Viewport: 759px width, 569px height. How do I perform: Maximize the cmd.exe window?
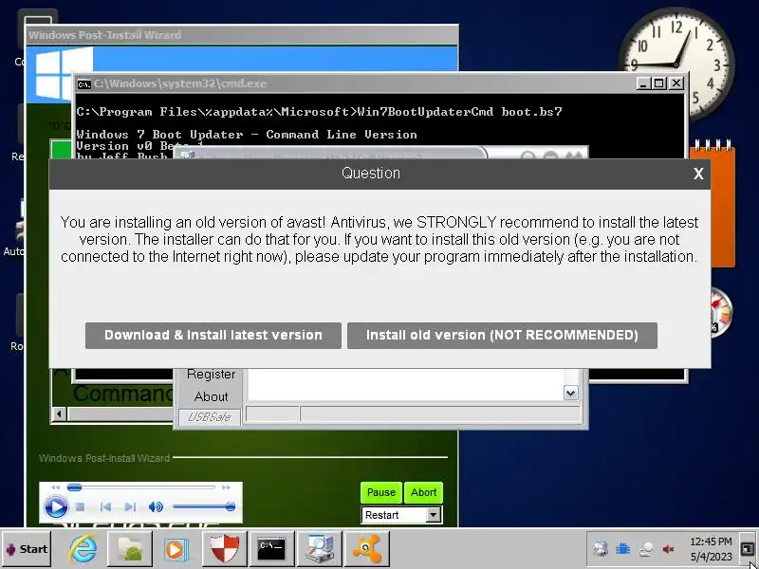(659, 83)
